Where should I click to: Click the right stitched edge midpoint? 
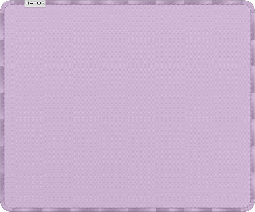pos(253,106)
